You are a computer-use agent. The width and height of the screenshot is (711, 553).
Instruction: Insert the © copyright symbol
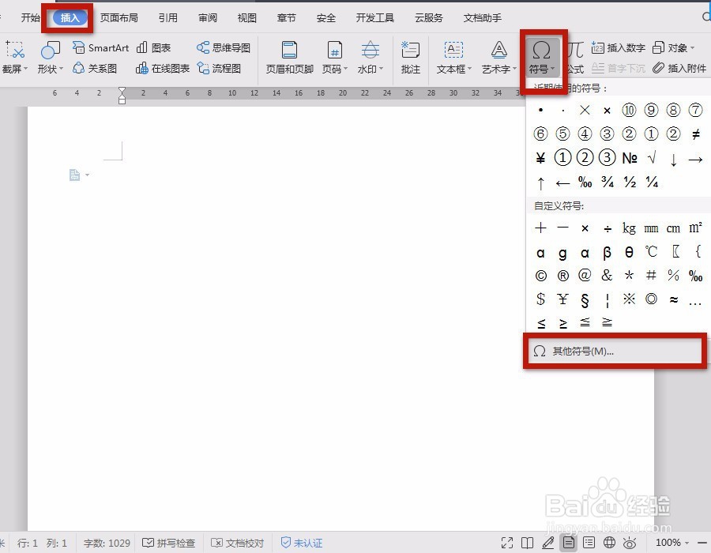541,275
